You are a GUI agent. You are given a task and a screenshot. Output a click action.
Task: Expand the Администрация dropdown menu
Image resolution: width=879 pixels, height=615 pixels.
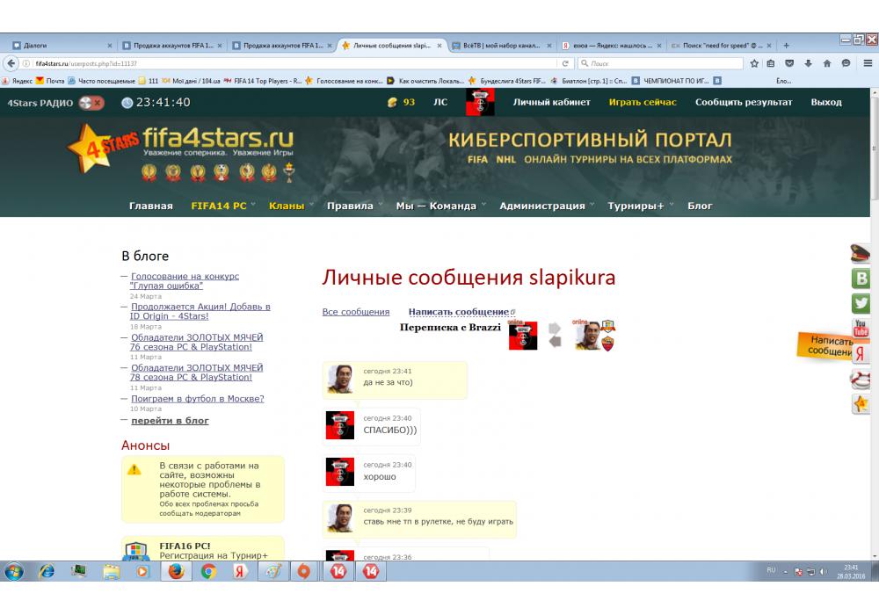[x=542, y=206]
